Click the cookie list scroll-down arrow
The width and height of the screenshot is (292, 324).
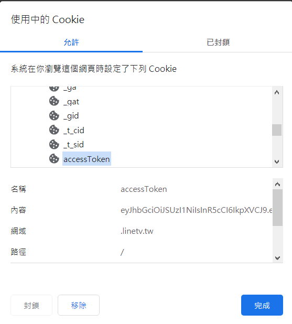tap(277, 161)
